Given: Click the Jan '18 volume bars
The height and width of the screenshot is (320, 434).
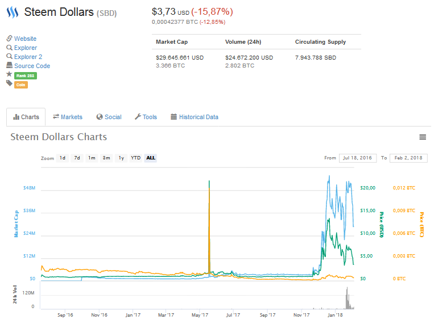Looking at the screenshot, I should 349,298.
